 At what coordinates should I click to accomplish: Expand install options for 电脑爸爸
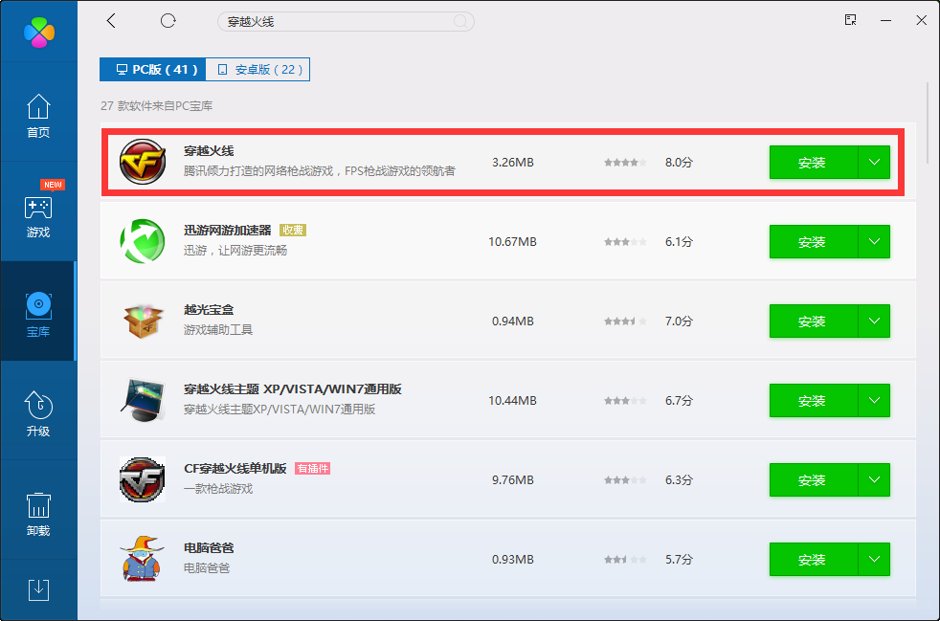(x=874, y=559)
